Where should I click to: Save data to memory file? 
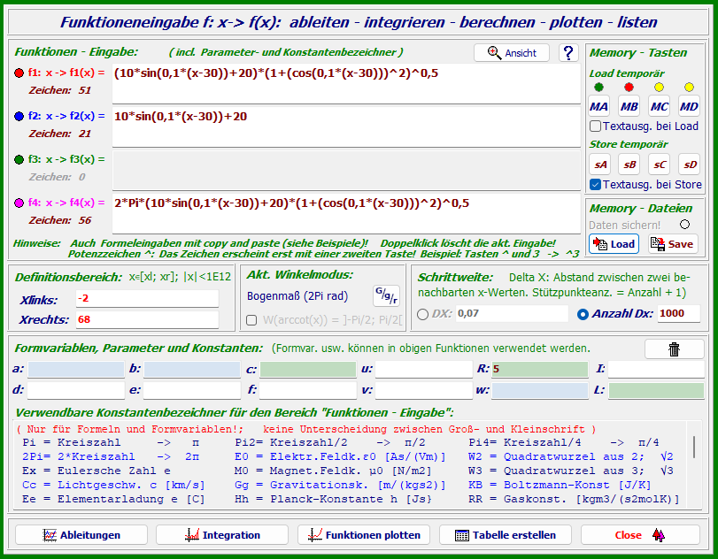[673, 244]
